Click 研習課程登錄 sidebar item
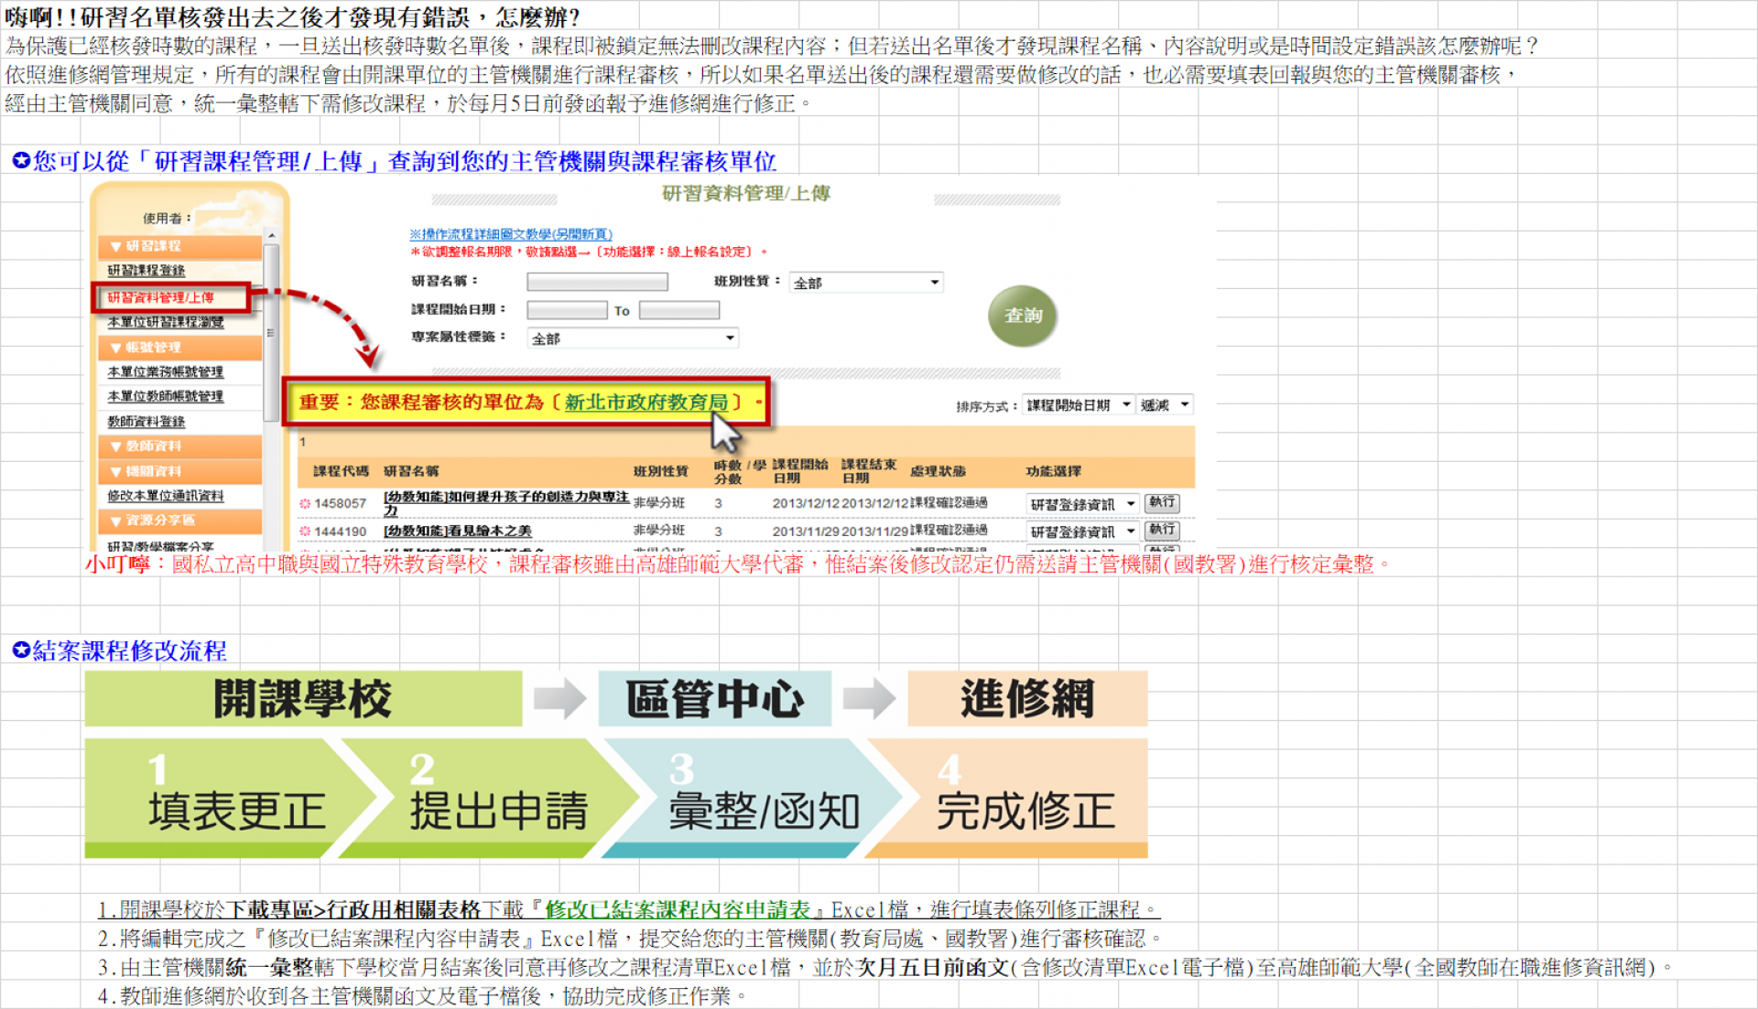This screenshot has width=1758, height=1009. tap(146, 271)
